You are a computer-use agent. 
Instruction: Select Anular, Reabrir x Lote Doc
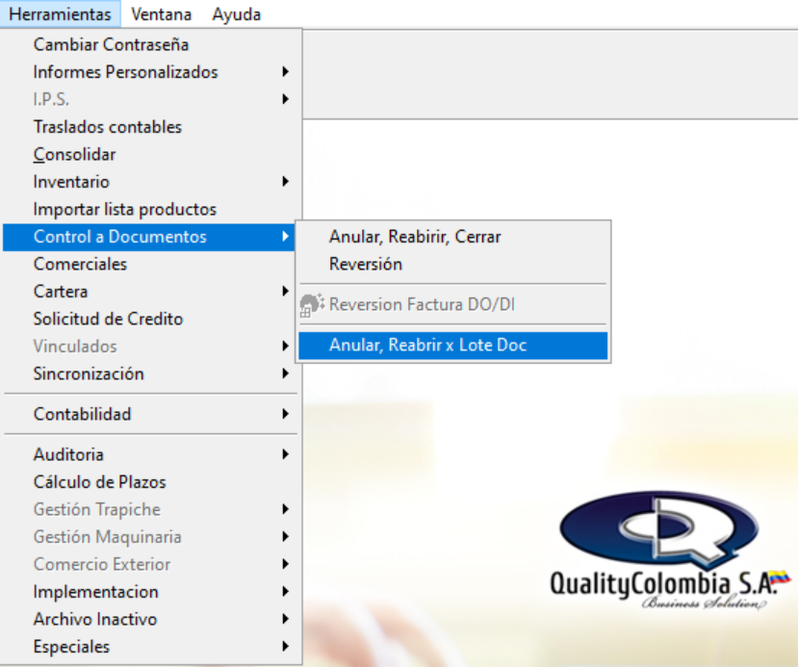(x=453, y=346)
